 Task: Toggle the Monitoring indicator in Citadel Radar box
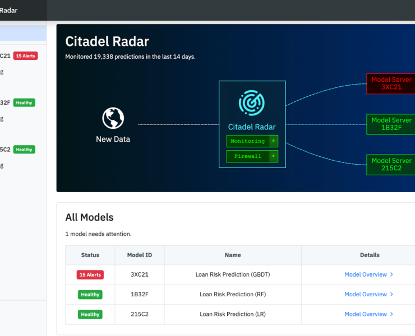tap(273, 141)
